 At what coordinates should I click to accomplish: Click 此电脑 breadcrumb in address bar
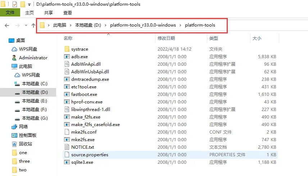[x=60, y=25]
